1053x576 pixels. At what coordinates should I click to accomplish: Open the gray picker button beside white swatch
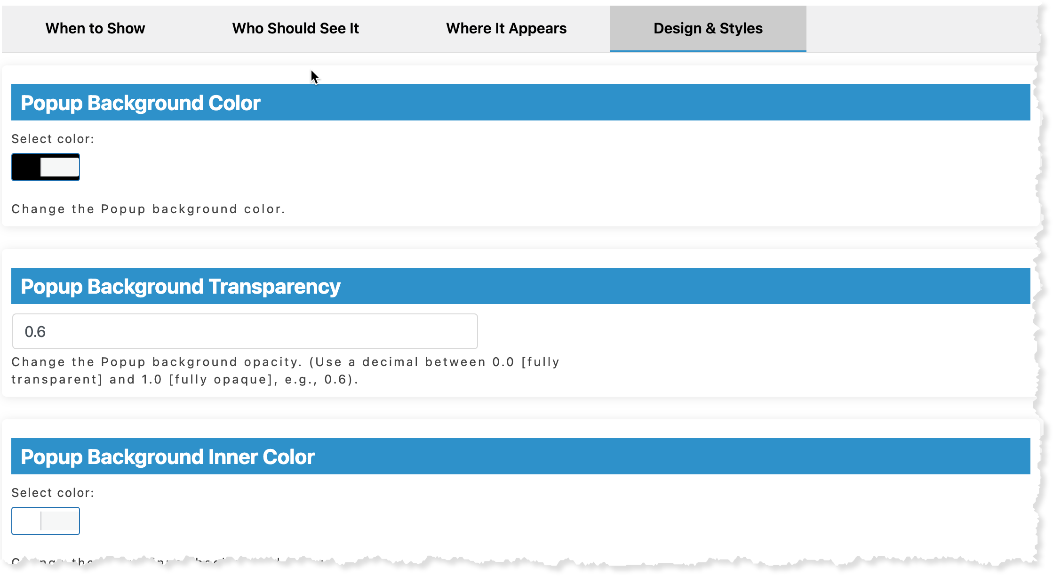point(60,521)
